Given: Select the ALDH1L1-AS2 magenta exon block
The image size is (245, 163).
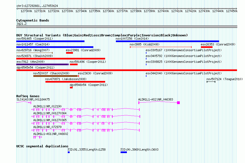Looking at the screenshot, I should pos(178,103).
